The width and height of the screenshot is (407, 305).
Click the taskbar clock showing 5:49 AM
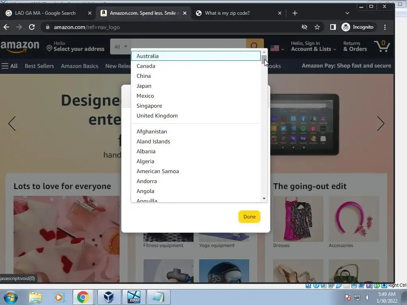click(387, 297)
